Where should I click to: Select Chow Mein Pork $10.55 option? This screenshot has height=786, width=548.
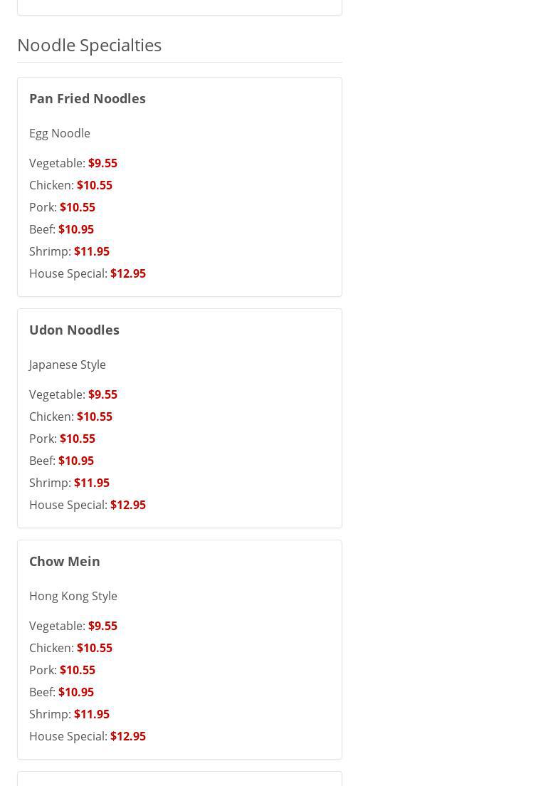coord(62,670)
